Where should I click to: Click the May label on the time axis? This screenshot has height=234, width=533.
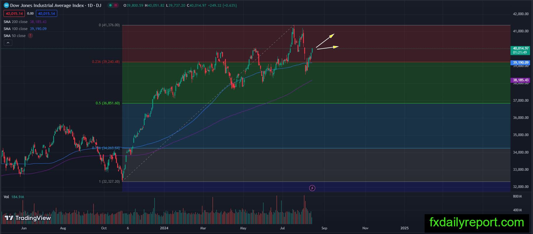(x=243, y=228)
